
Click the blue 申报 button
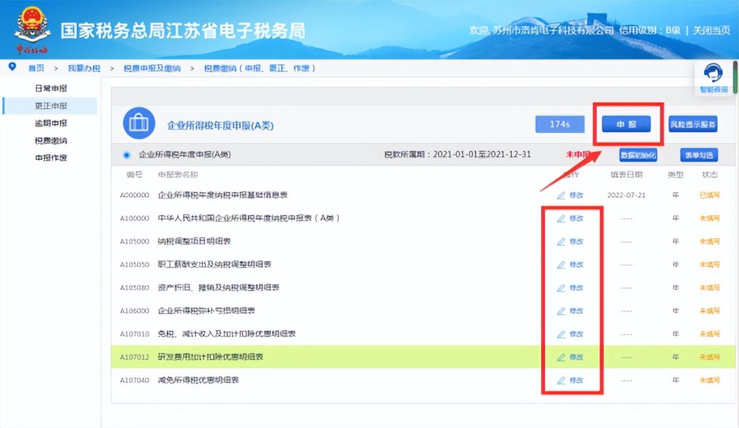point(627,124)
